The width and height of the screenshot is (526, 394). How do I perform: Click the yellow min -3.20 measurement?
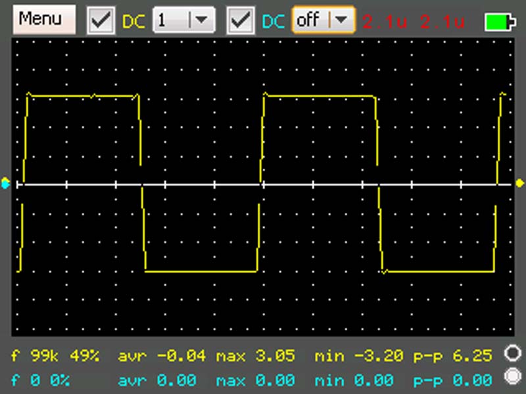coord(358,356)
